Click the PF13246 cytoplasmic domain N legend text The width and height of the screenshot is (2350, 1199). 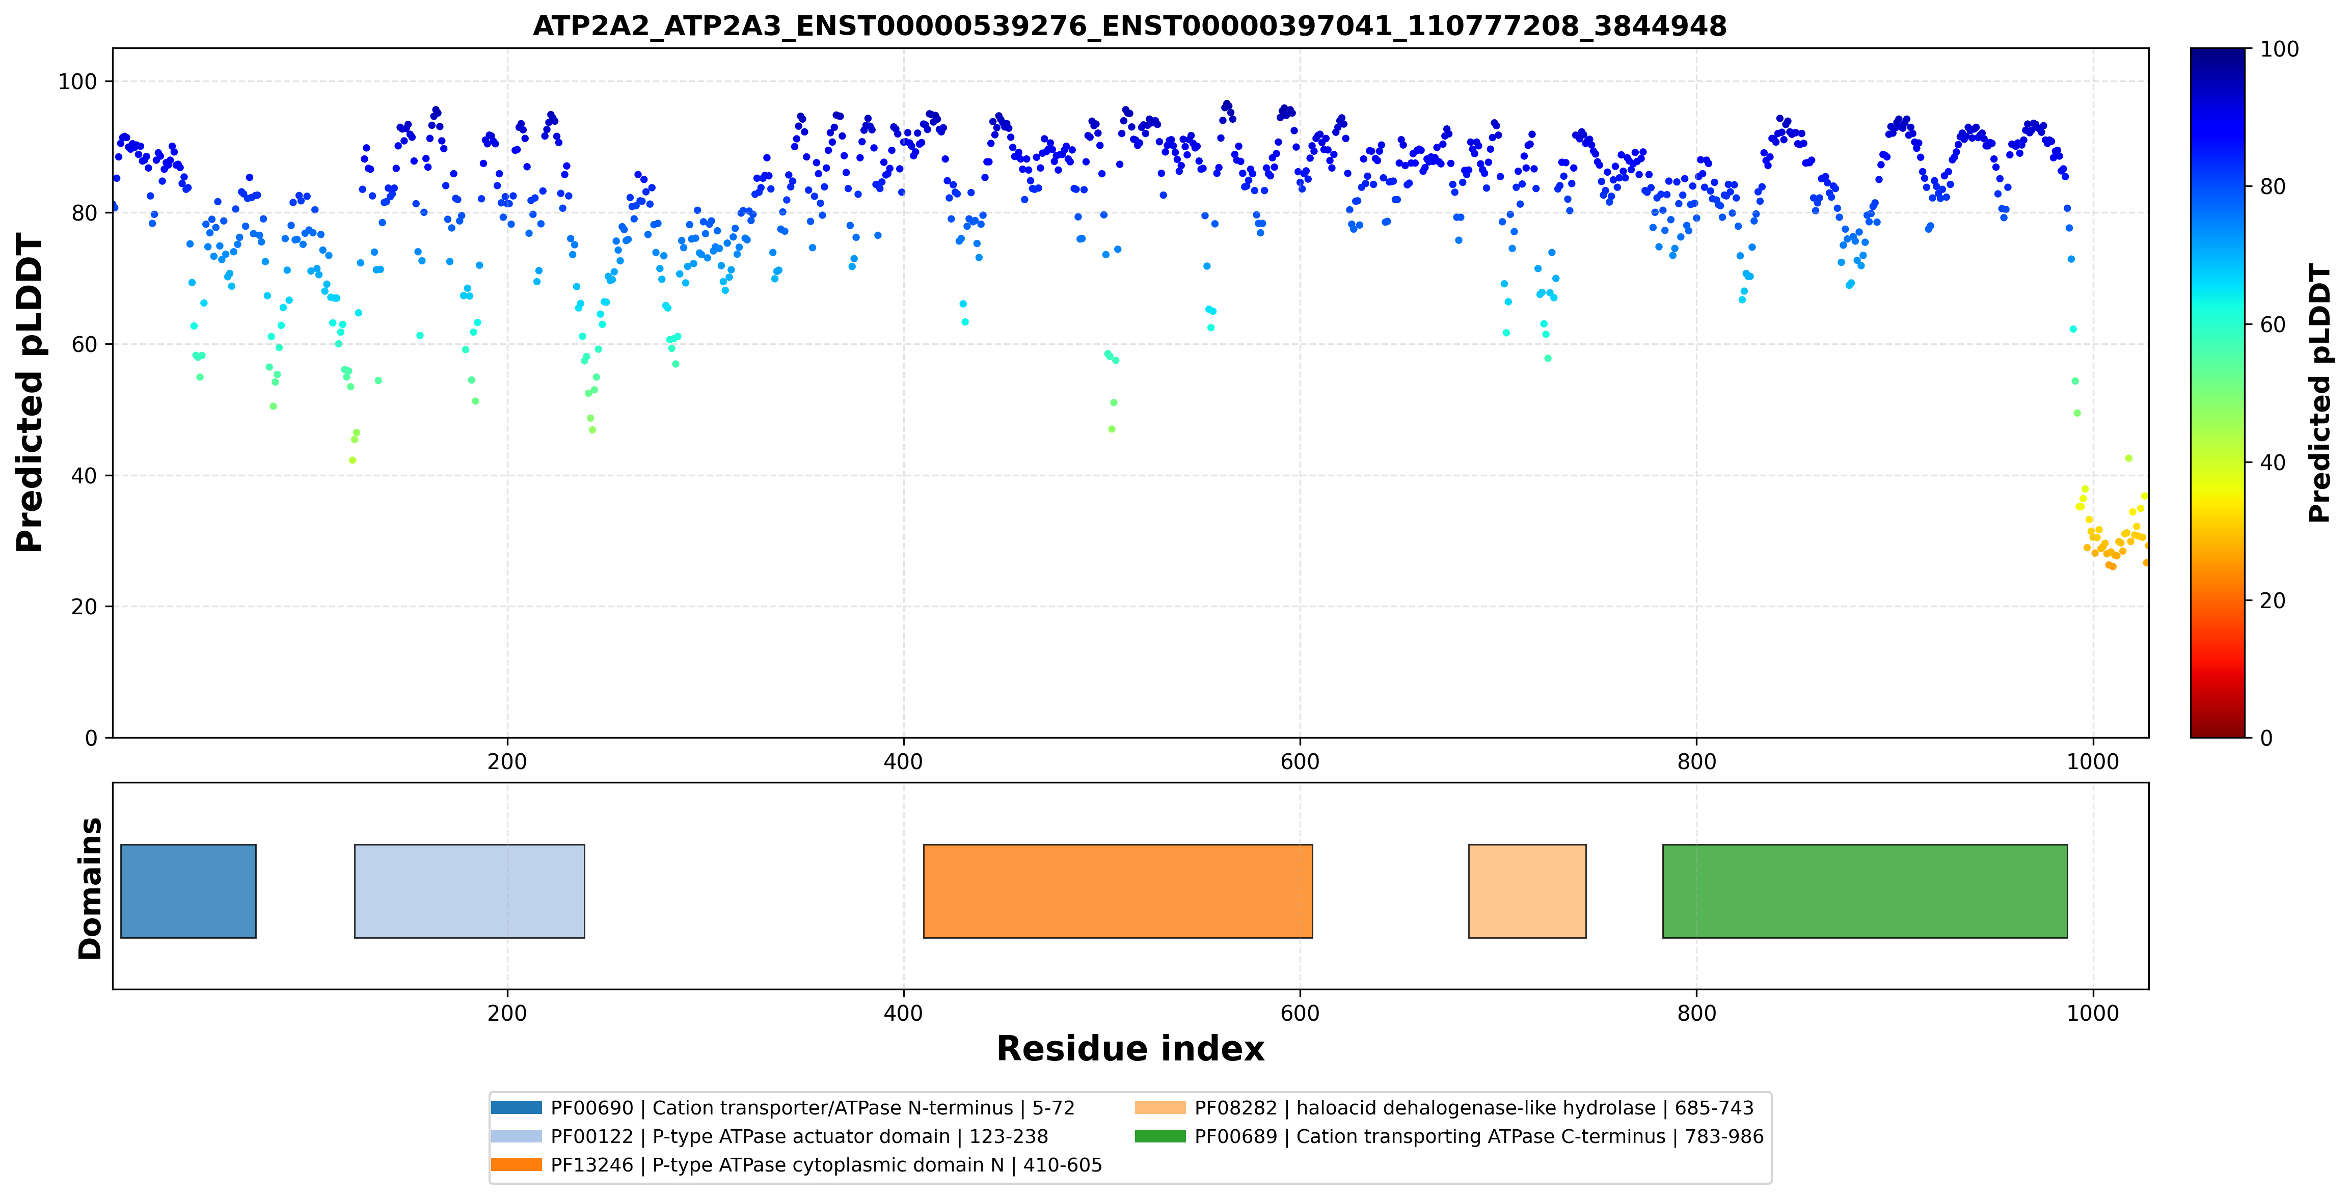click(826, 1165)
